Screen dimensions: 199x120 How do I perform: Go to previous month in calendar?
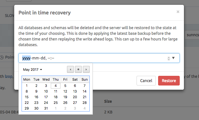point(70,69)
